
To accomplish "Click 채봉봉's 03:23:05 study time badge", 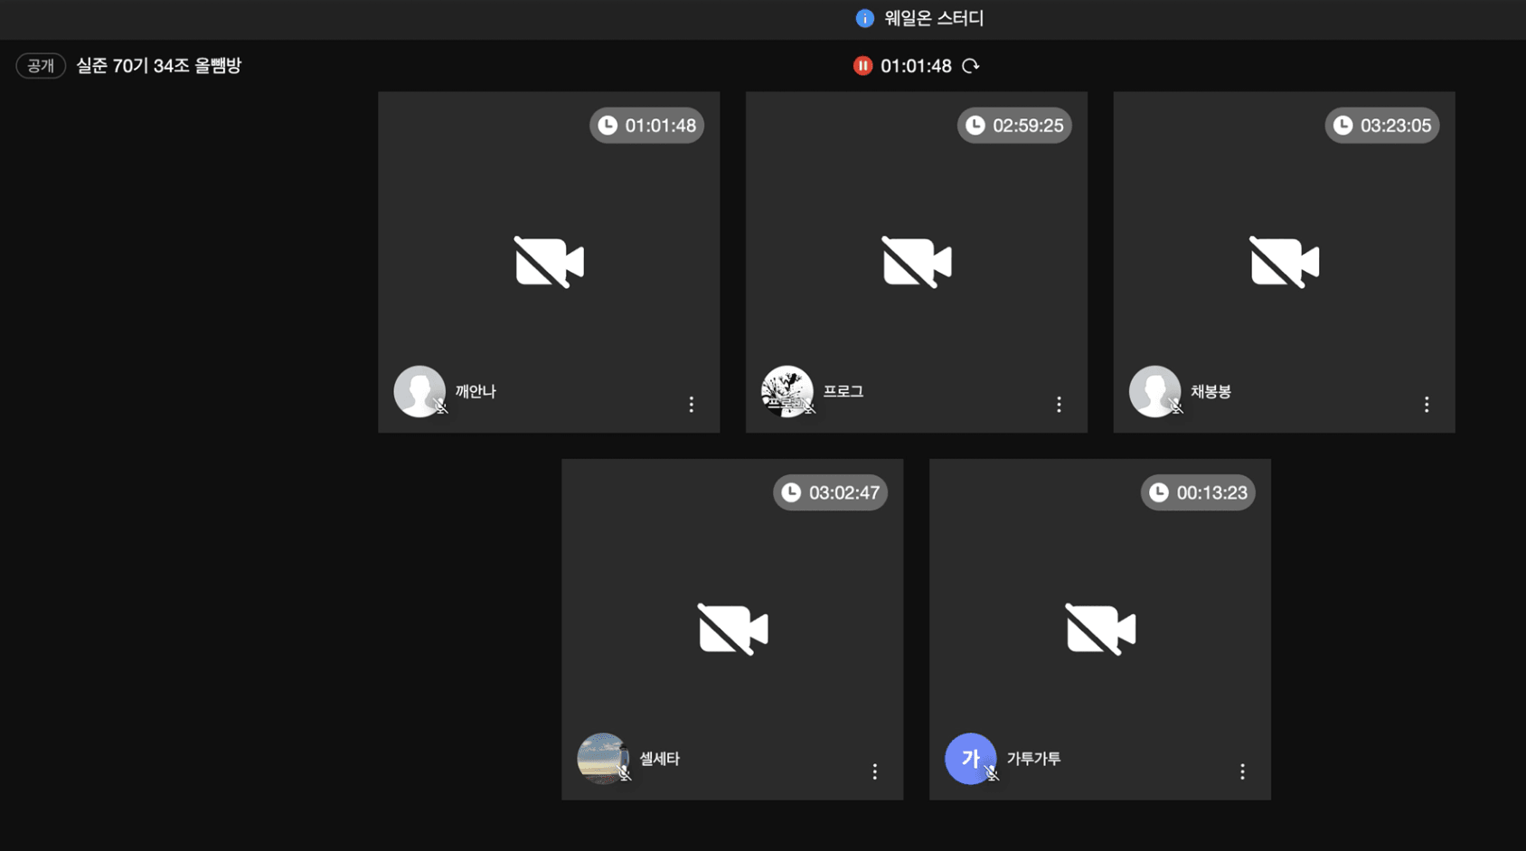I will (1381, 126).
